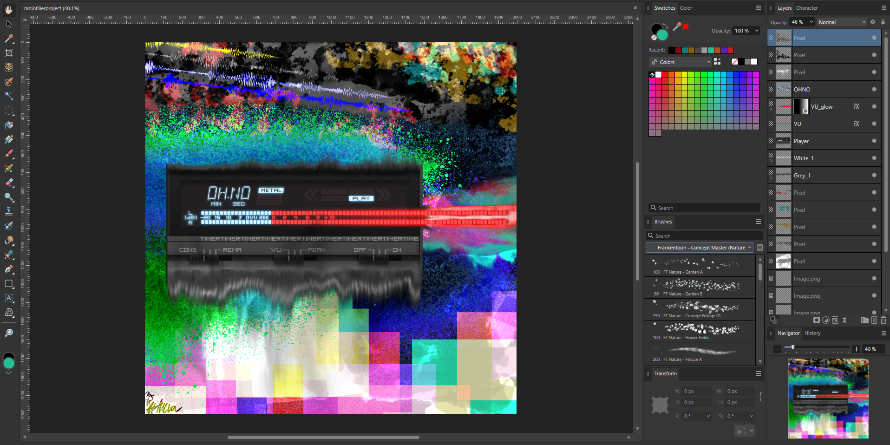This screenshot has width=890, height=445.
Task: Click the layer lock icon
Action: pos(883,22)
